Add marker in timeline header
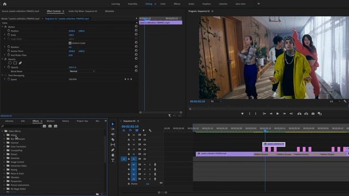Screen dimensions: 349x196 [x=143, y=131]
